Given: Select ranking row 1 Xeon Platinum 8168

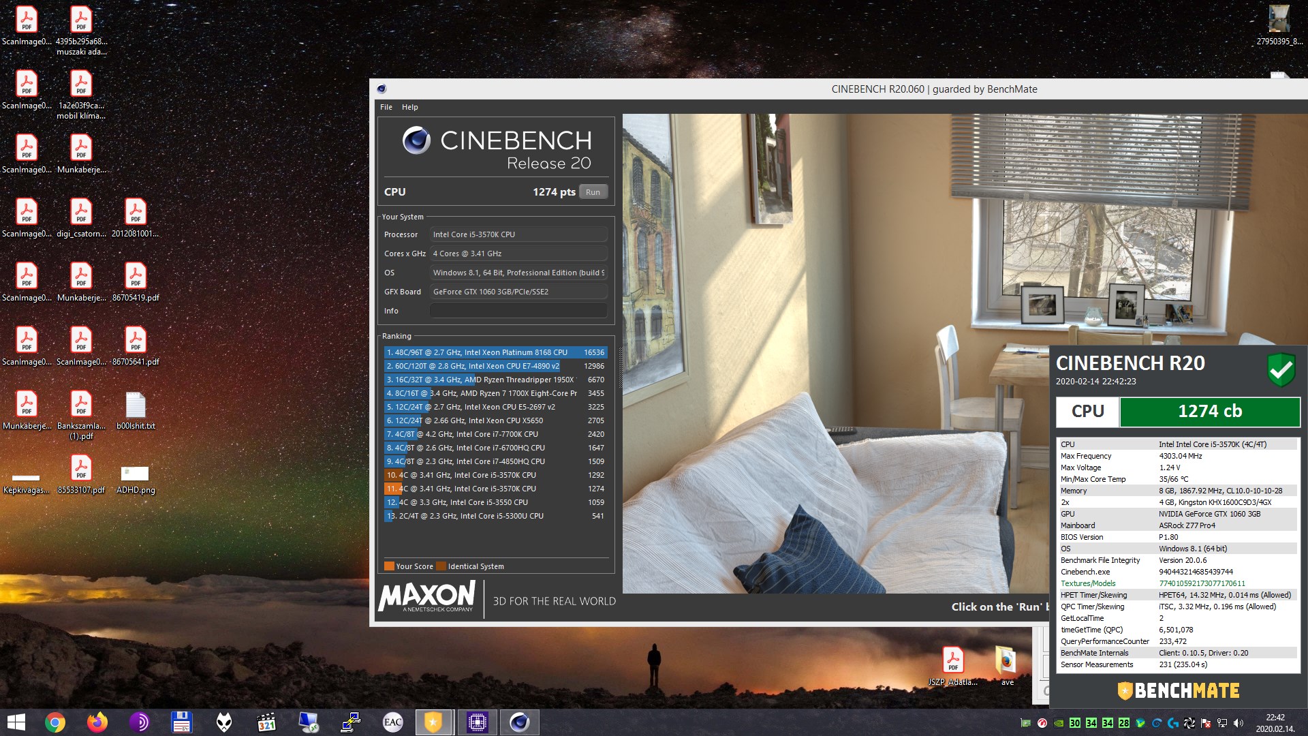Looking at the screenshot, I should point(495,352).
